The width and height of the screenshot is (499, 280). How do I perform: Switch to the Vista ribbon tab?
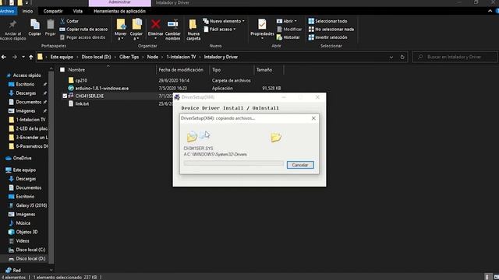78,11
